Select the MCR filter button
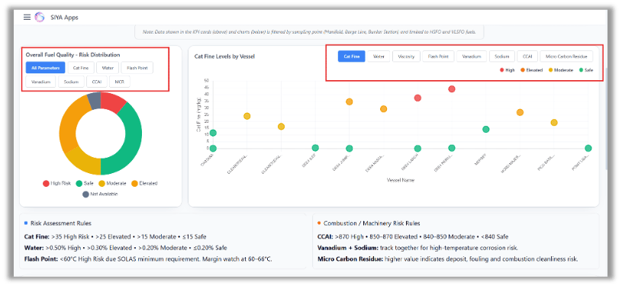The height and width of the screenshot is (286, 622). tap(119, 82)
